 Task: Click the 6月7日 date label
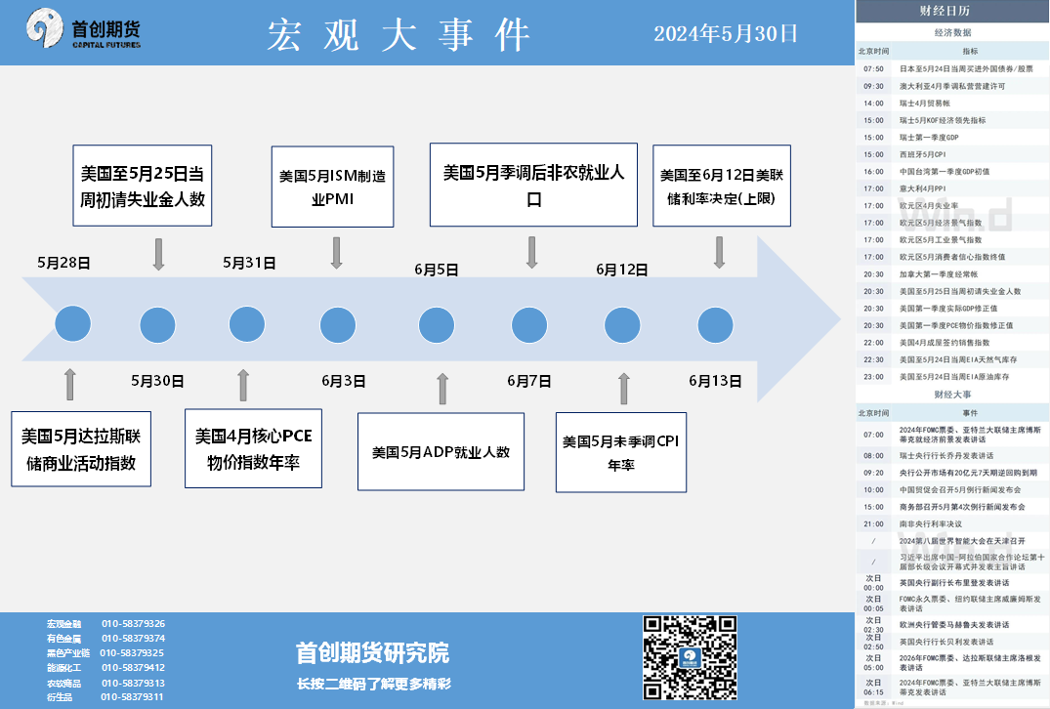(x=529, y=381)
